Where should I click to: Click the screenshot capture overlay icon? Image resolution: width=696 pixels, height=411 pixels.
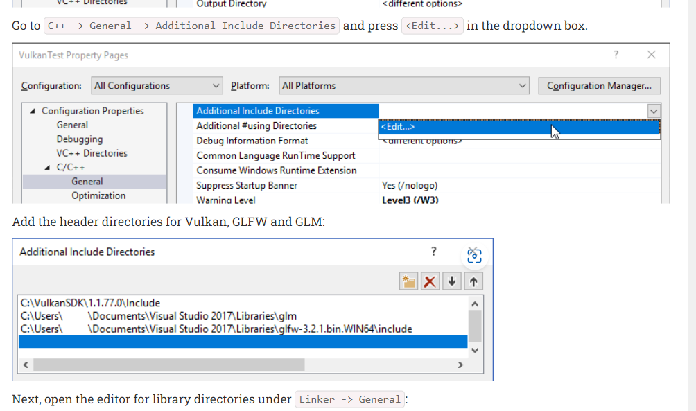474,256
